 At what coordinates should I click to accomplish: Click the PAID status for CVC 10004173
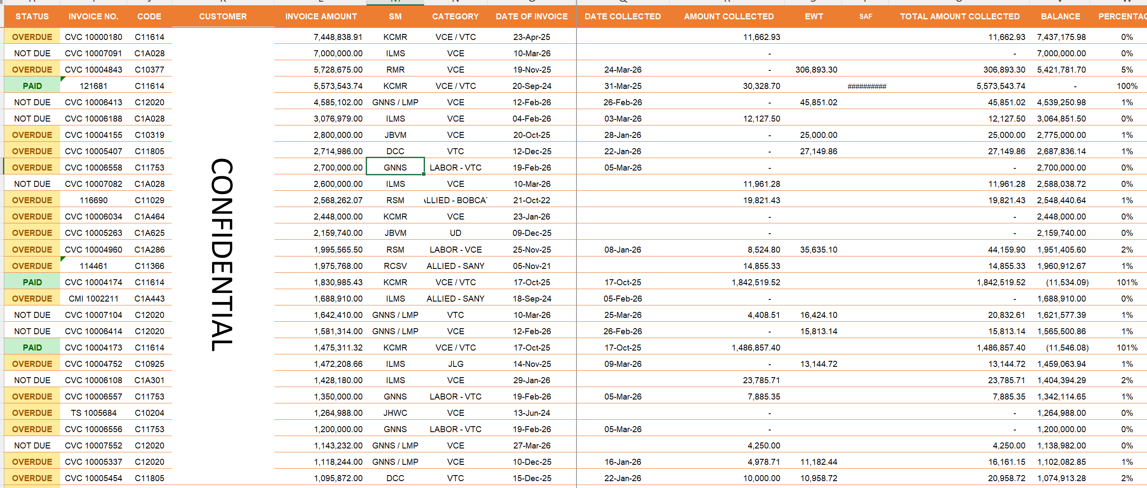32,348
